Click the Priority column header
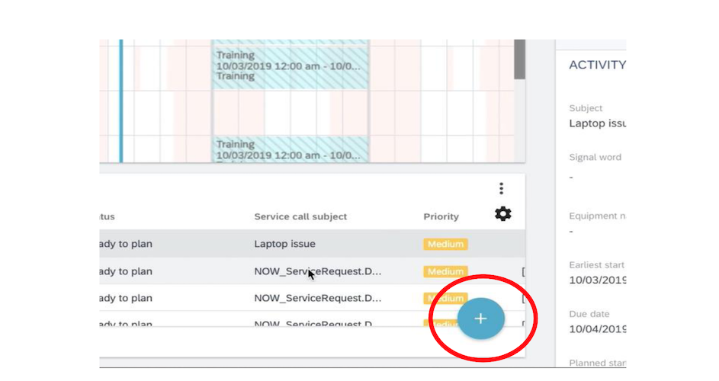719x381 pixels. pyautogui.click(x=441, y=217)
